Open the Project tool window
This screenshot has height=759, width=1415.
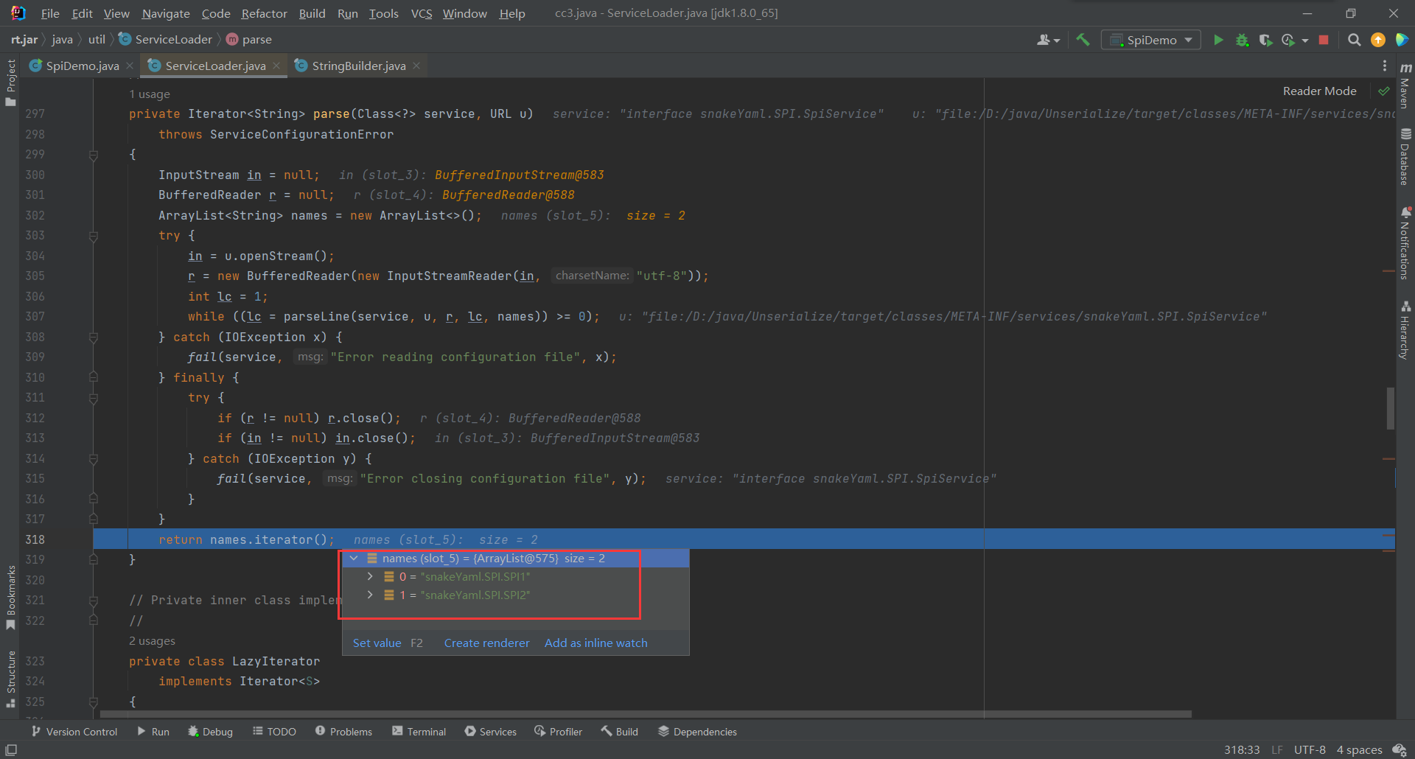click(10, 83)
